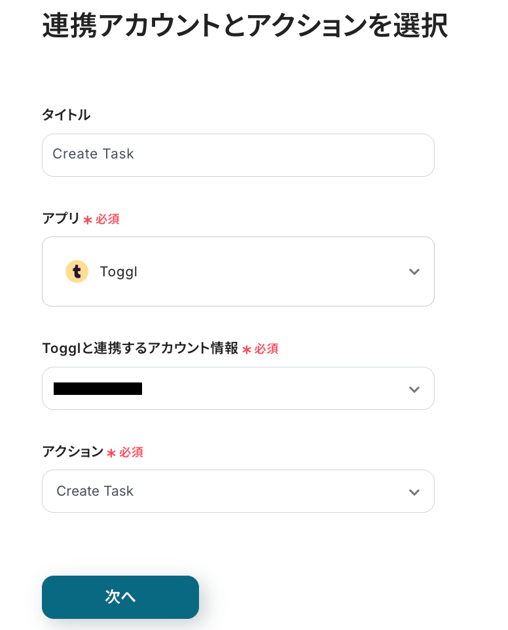
Task: Click the red asterisk beside the account label
Action: 247,350
